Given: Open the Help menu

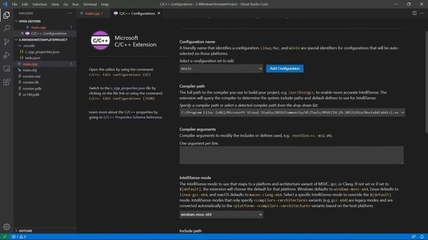Looking at the screenshot, I should 105,5.
